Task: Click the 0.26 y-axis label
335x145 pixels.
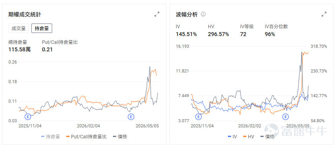Action: tap(13, 62)
